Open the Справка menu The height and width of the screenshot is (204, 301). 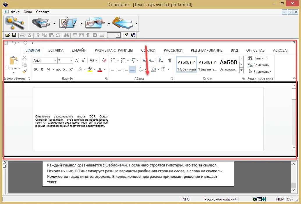tap(43, 12)
